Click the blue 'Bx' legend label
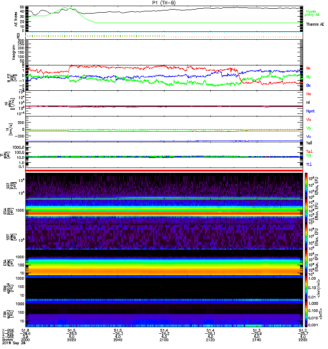 tap(308, 85)
